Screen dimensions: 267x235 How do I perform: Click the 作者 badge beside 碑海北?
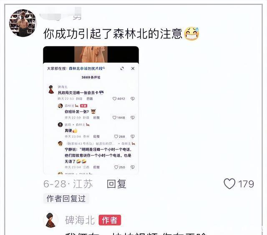pyautogui.click(x=110, y=220)
